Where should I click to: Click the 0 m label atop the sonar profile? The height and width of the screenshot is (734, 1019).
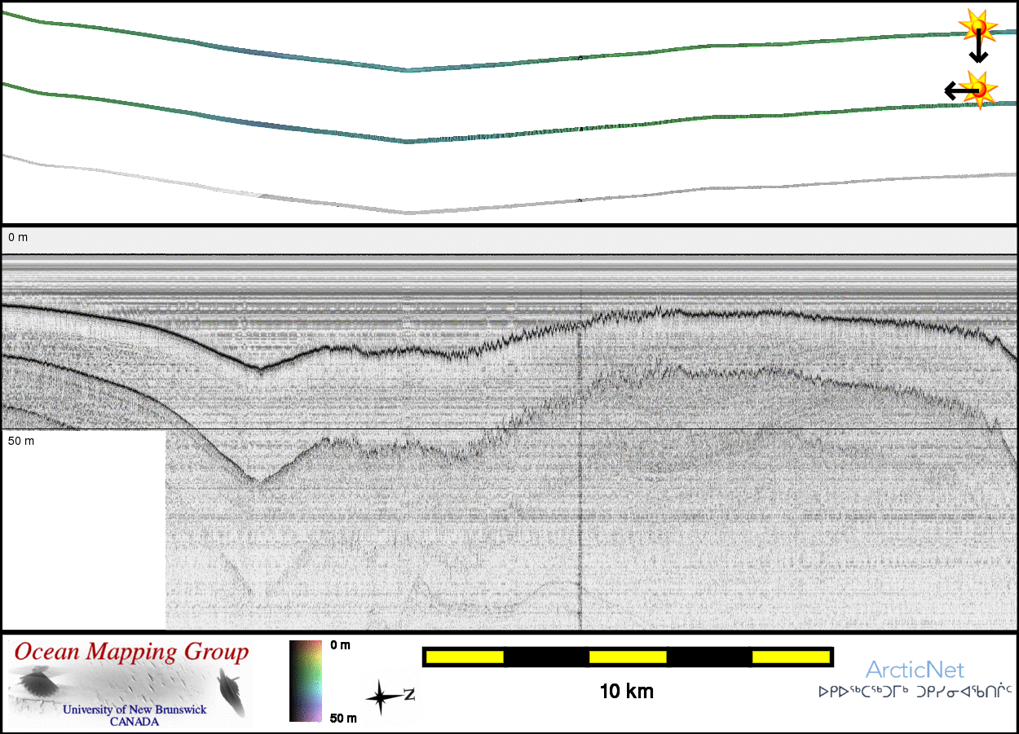18,237
